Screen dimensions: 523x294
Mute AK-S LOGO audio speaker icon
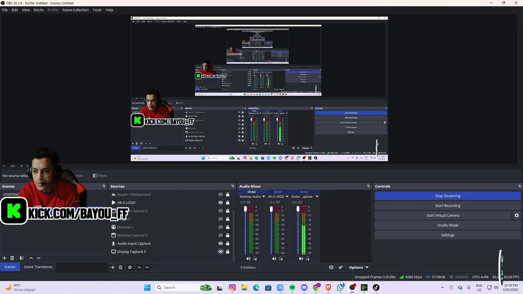point(274,258)
